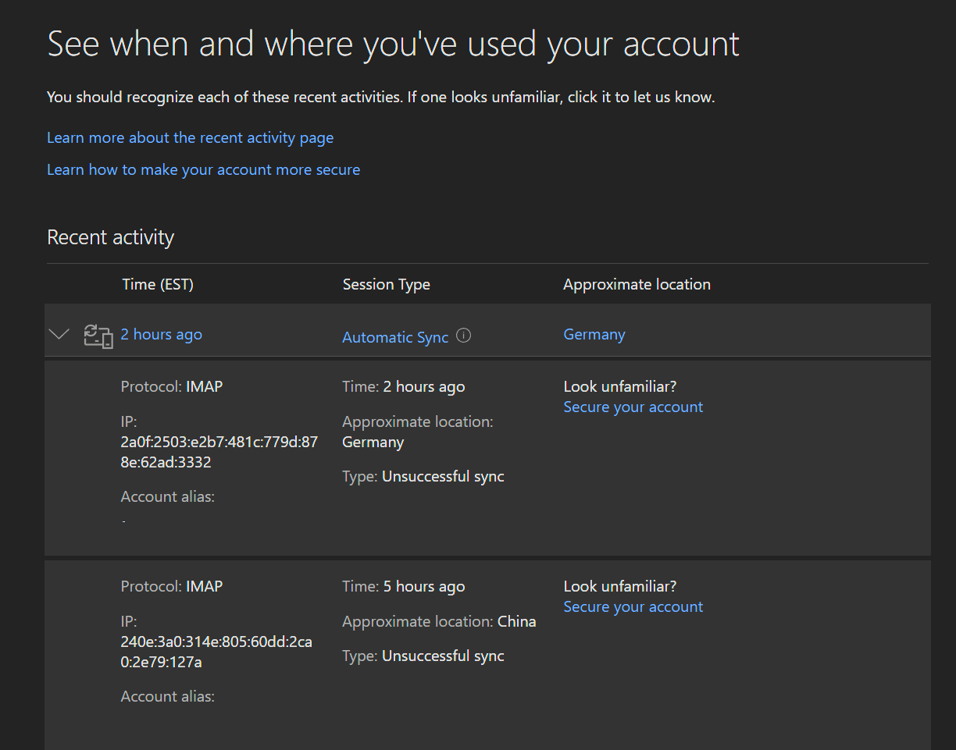Click the 2 hours ago timestamp link

[161, 334]
